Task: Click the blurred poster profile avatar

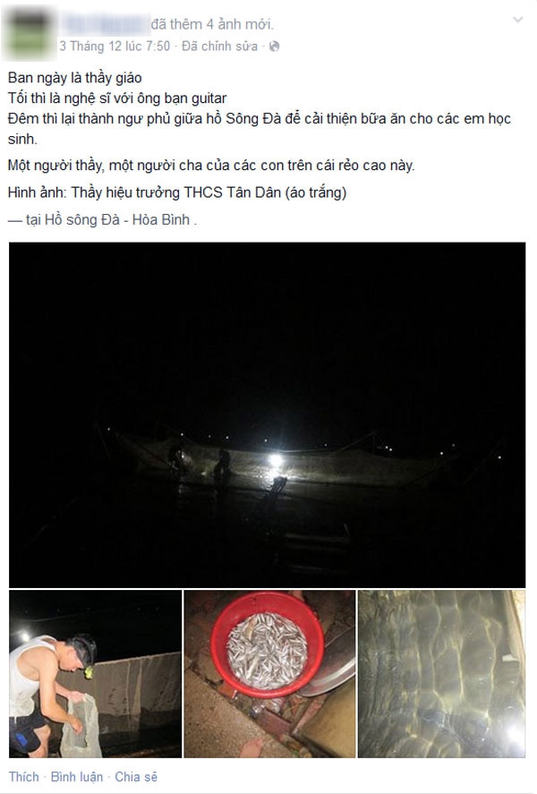Action: pos(29,33)
